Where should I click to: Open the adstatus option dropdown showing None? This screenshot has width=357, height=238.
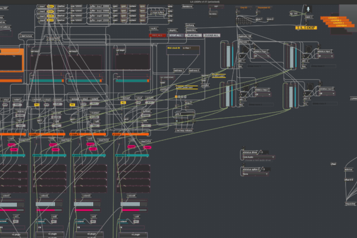pos(257,174)
